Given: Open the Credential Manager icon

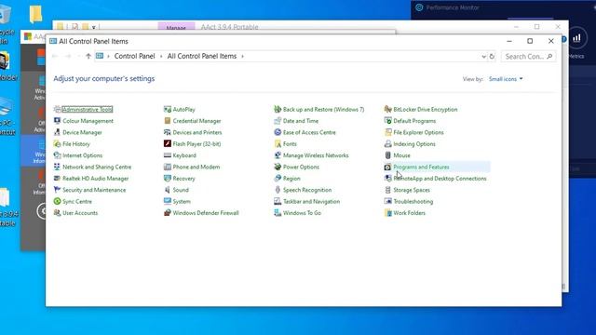Looking at the screenshot, I should (x=168, y=121).
